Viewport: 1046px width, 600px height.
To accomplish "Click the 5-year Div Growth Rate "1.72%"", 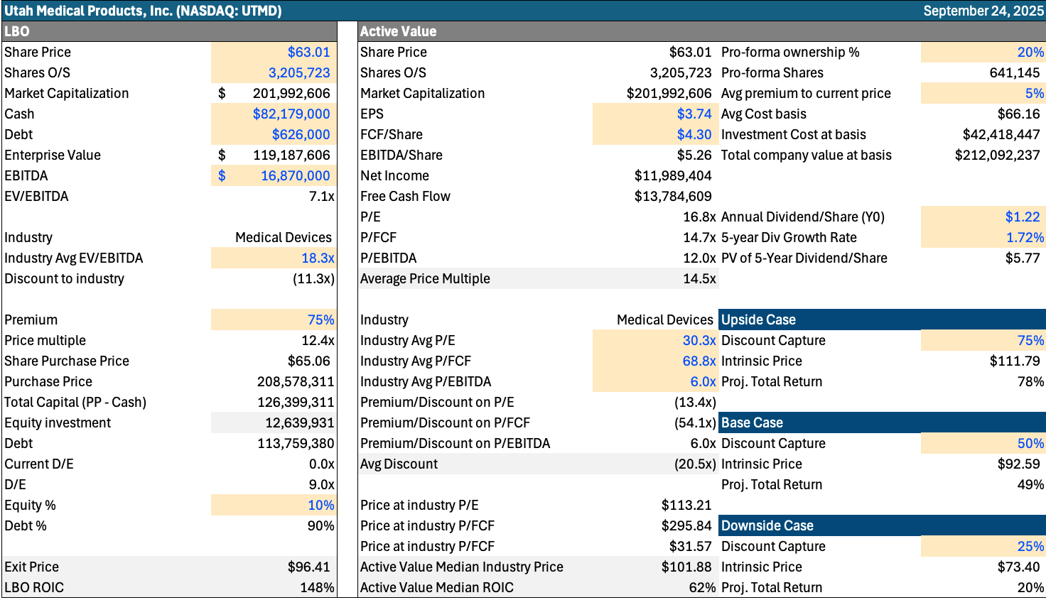I will coord(1025,237).
